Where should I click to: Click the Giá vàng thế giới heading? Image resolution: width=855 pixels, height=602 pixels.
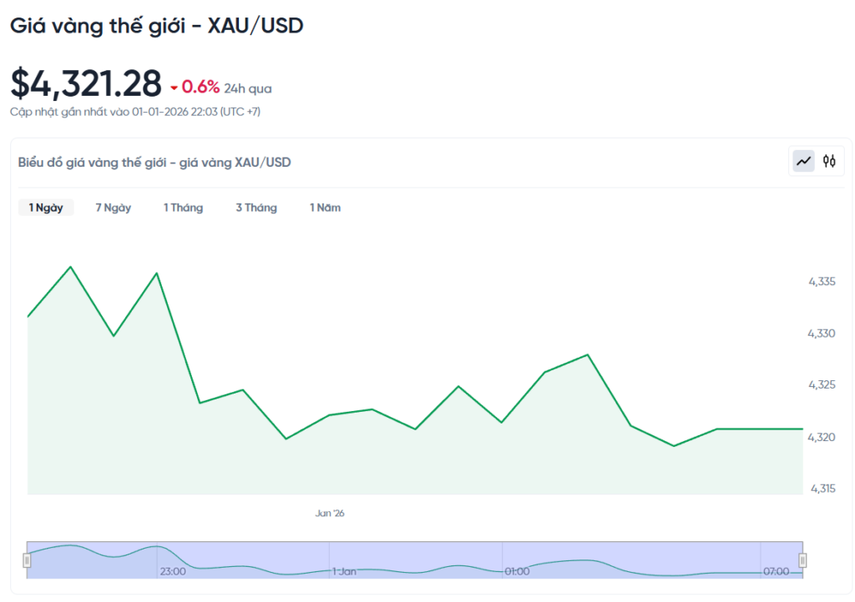156,26
